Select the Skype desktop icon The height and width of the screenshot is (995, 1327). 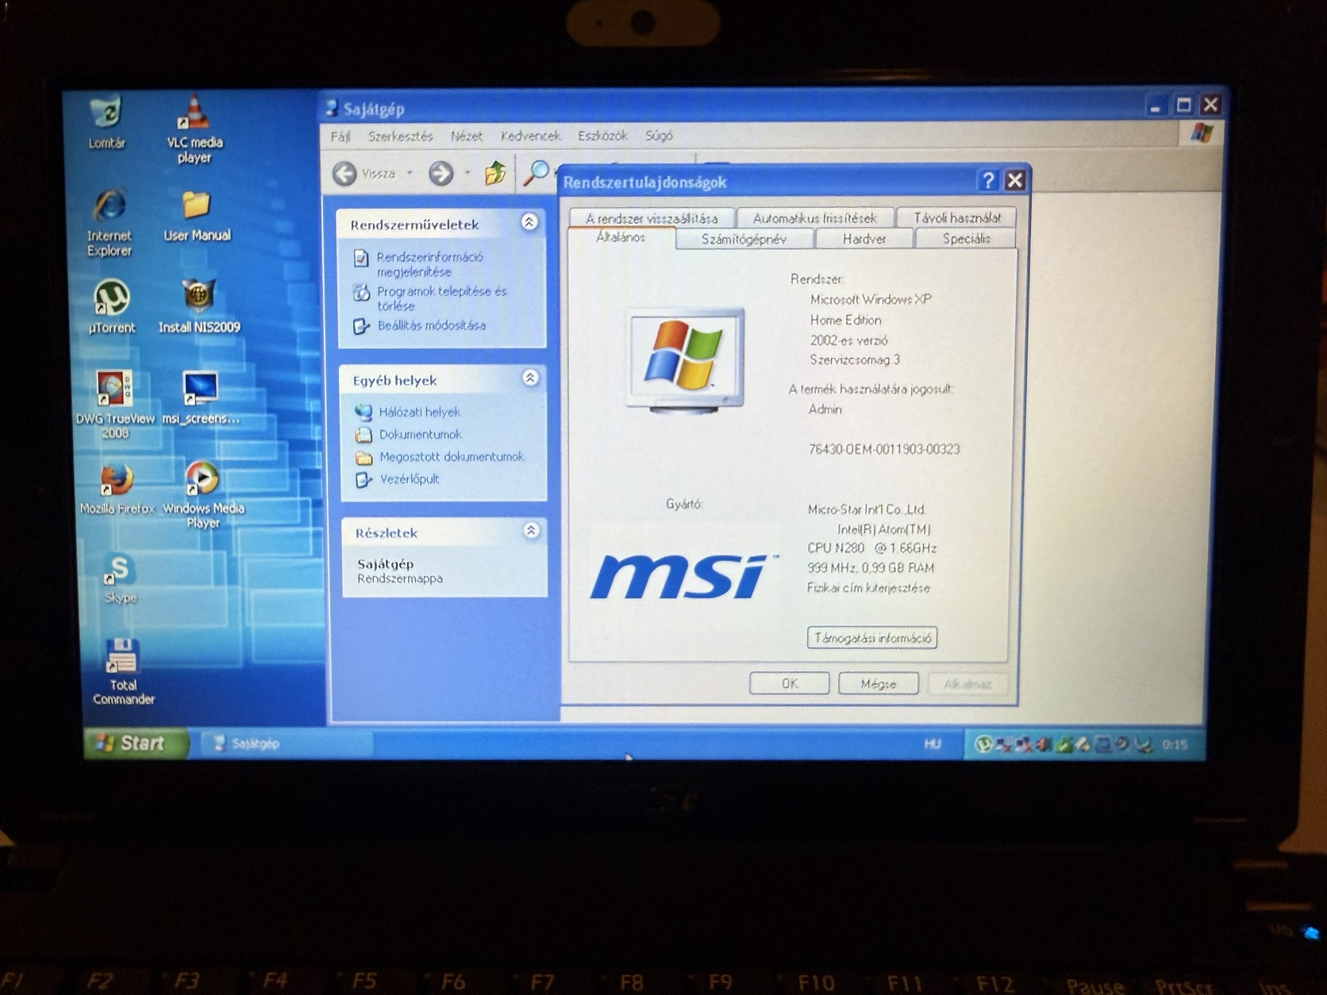(x=120, y=579)
